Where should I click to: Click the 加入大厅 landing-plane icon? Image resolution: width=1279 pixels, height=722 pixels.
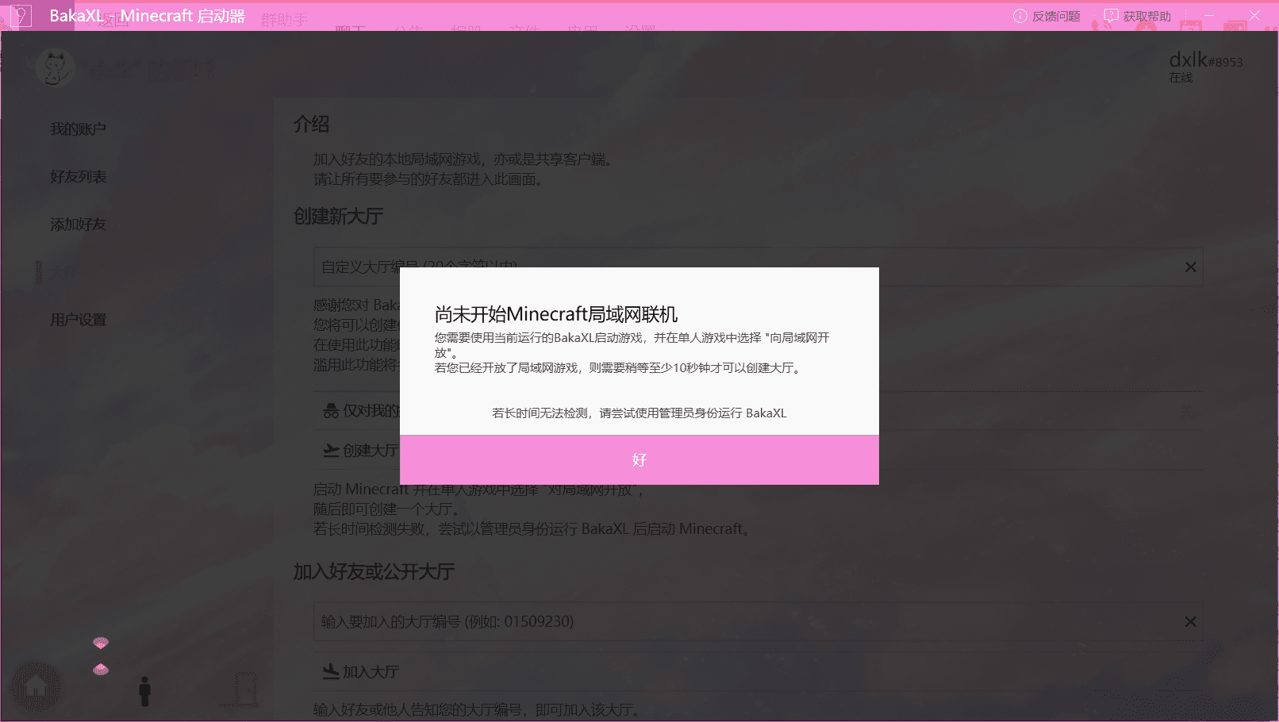331,670
